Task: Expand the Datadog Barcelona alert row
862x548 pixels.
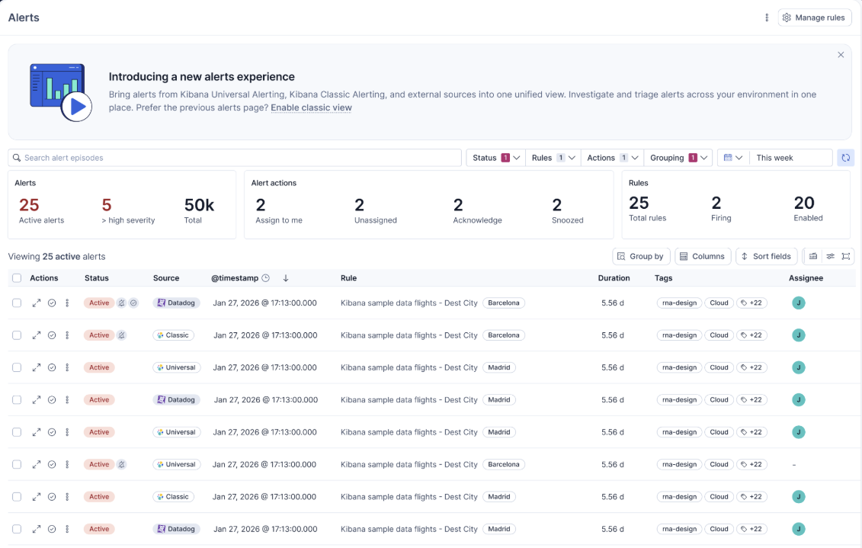Action: tap(37, 303)
